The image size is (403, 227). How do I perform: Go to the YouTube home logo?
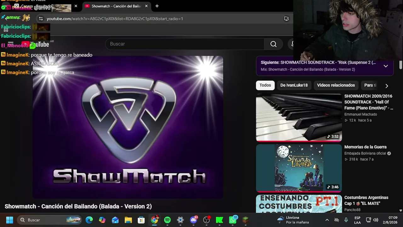tap(35, 44)
